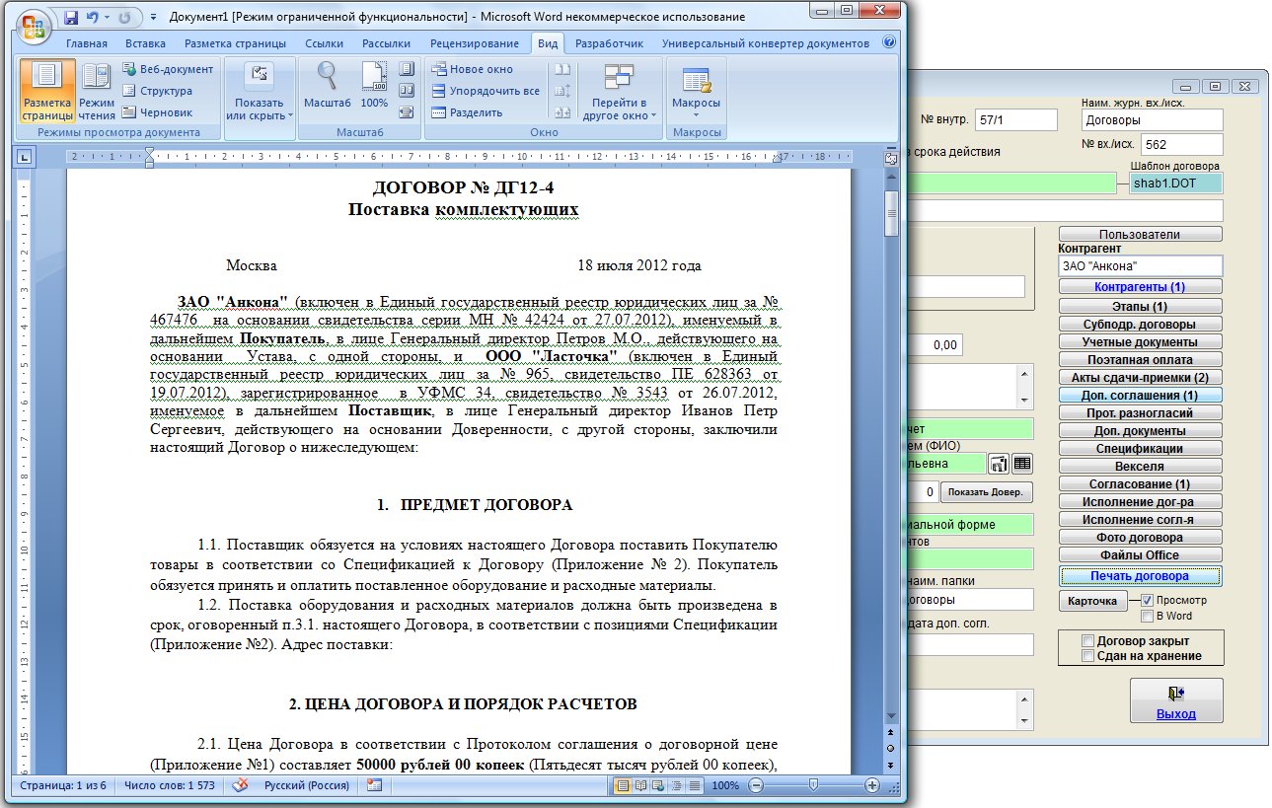Click the Office button in Word
The height and width of the screenshot is (808, 1272).
[x=34, y=22]
